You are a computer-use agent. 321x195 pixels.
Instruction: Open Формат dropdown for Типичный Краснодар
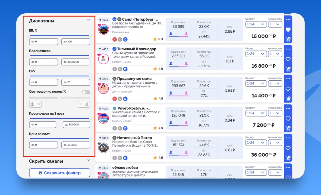[256, 54]
